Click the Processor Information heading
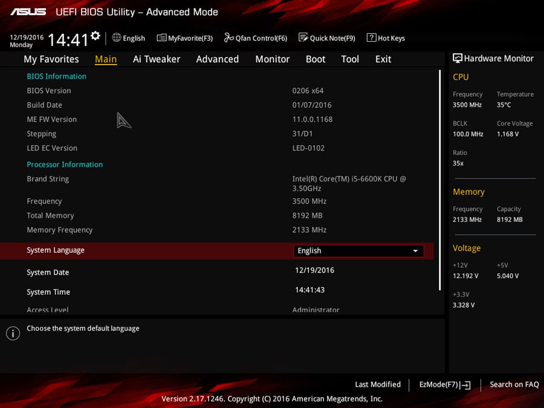 pos(65,164)
